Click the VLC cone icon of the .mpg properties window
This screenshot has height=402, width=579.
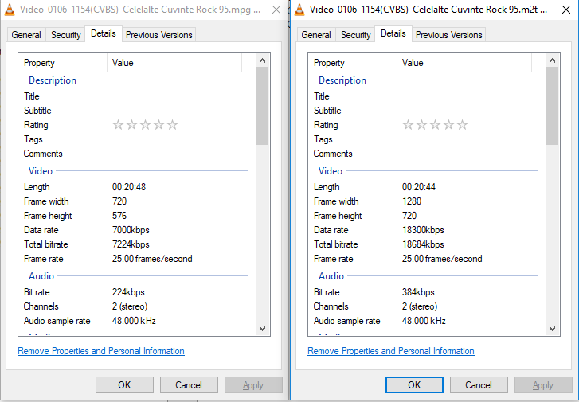[10, 10]
